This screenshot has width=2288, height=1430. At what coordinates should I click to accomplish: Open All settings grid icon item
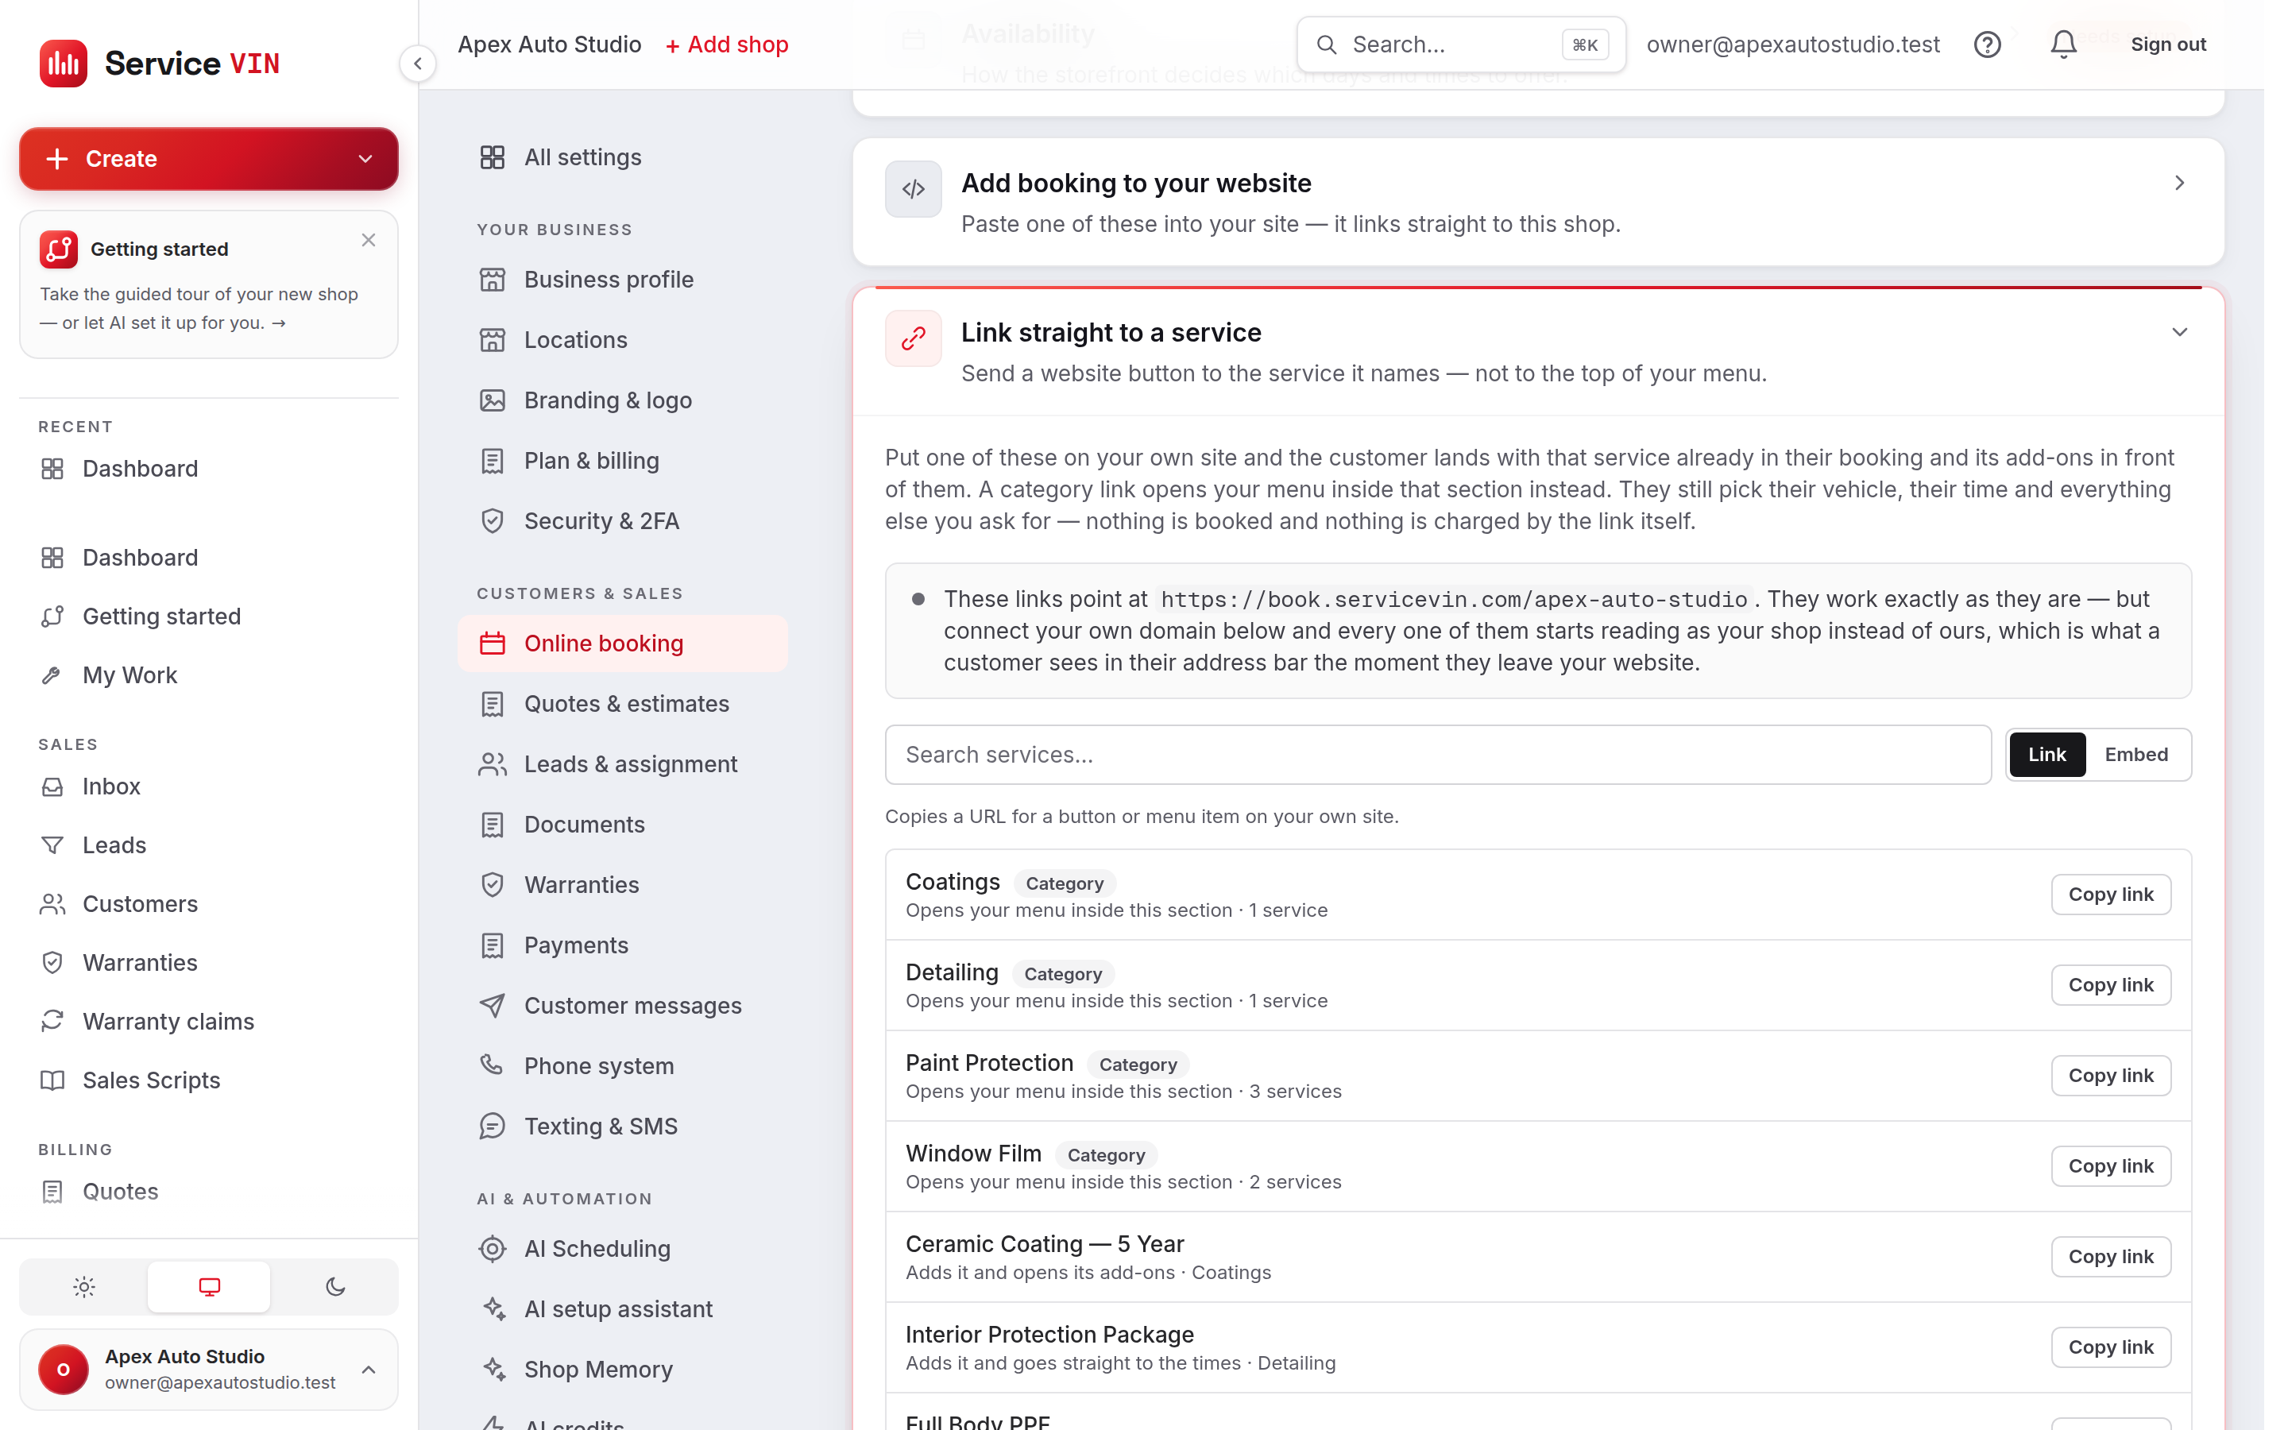coord(622,157)
